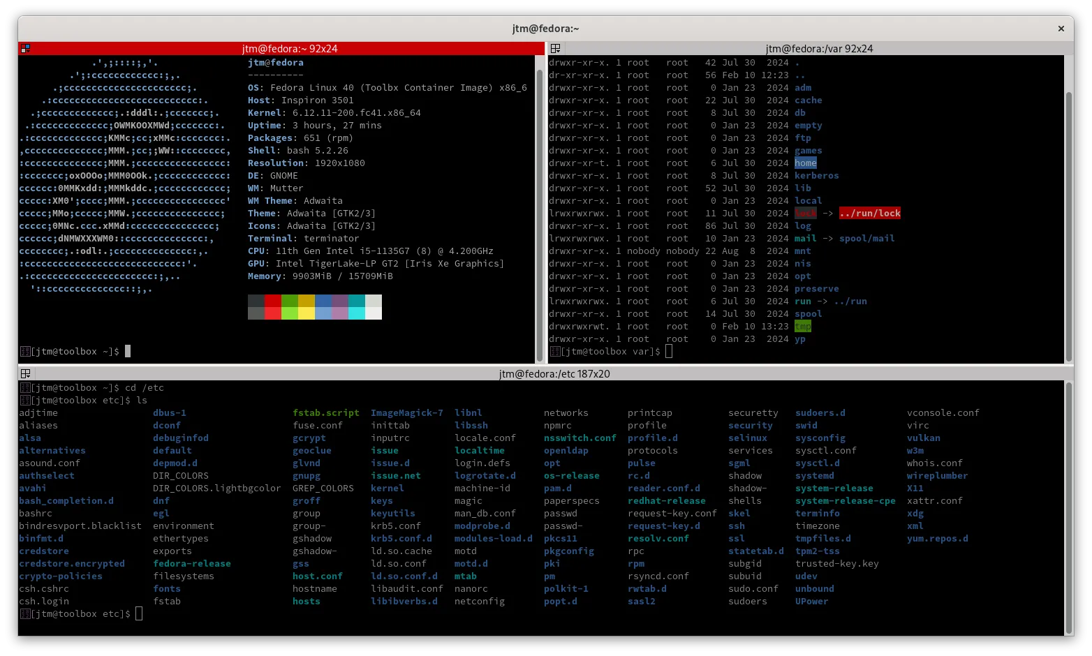Focus the cursor at the home terminal prompt
Image resolution: width=1092 pixels, height=656 pixels.
point(128,352)
